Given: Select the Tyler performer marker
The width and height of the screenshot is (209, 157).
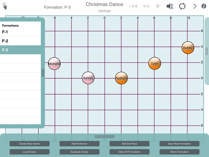Looking at the screenshot, I should 155,64.
